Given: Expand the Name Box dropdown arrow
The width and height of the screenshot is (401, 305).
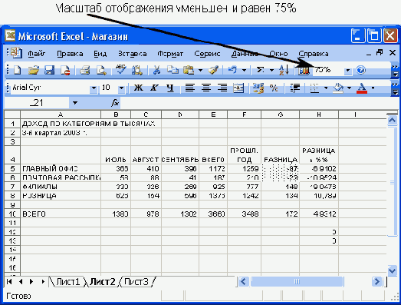Looking at the screenshot, I should (74, 103).
